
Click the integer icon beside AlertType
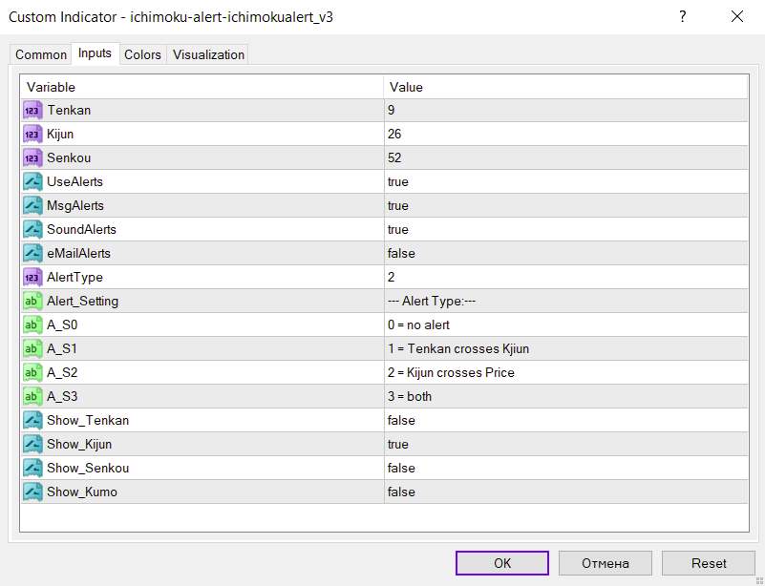(x=32, y=278)
